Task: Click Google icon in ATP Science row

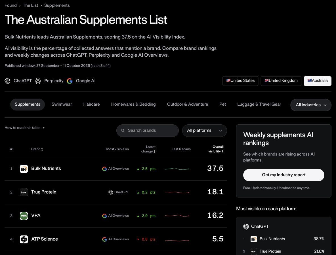Action: tap(104, 239)
